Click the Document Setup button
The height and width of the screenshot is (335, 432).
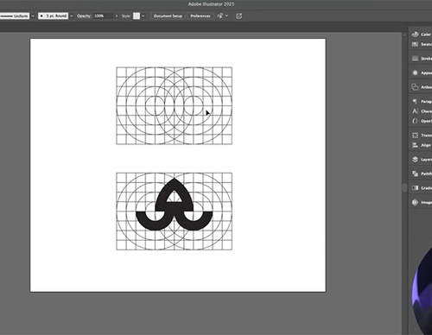tap(168, 16)
